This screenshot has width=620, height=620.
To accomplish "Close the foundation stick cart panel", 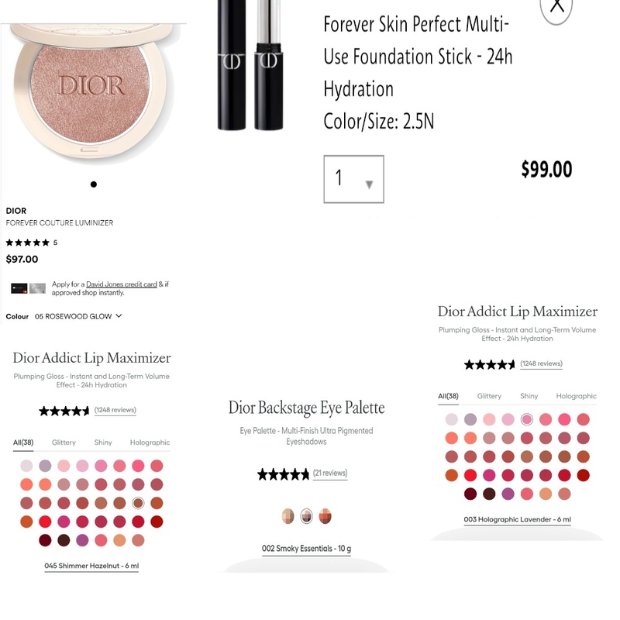I will pyautogui.click(x=556, y=8).
